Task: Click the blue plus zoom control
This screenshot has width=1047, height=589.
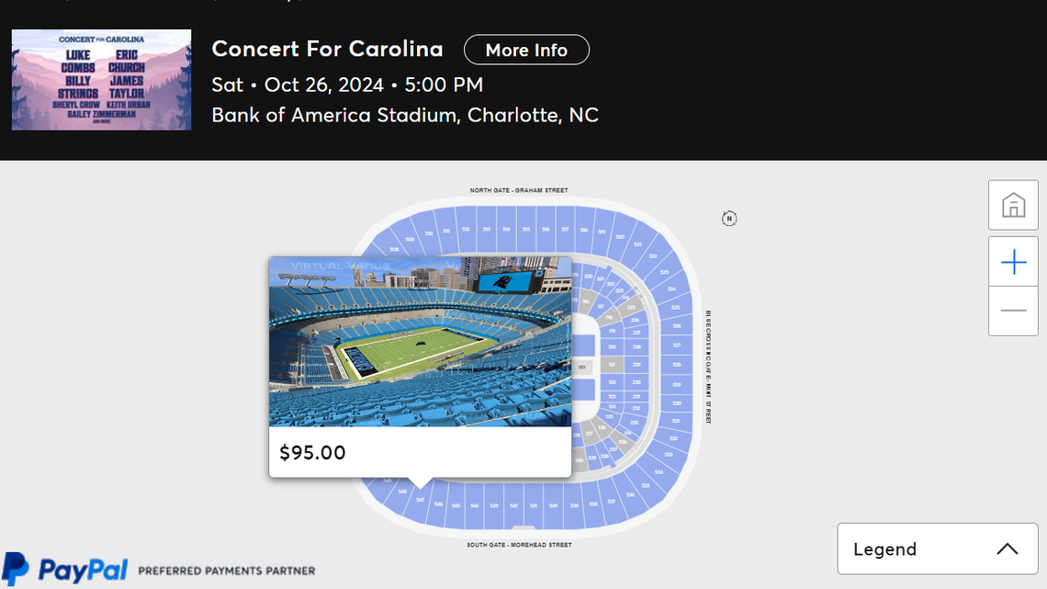Action: click(x=1013, y=261)
